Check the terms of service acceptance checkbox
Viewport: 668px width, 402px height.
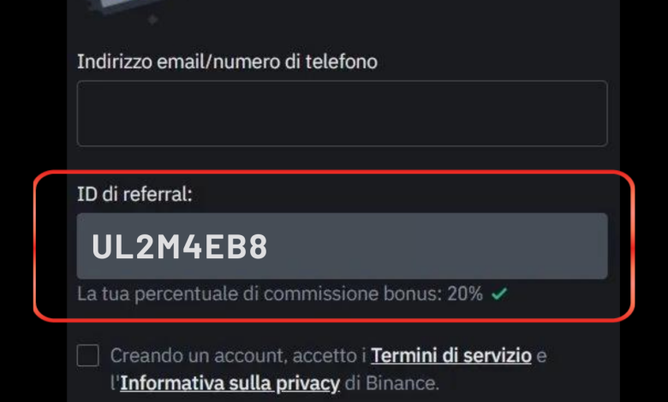88,355
